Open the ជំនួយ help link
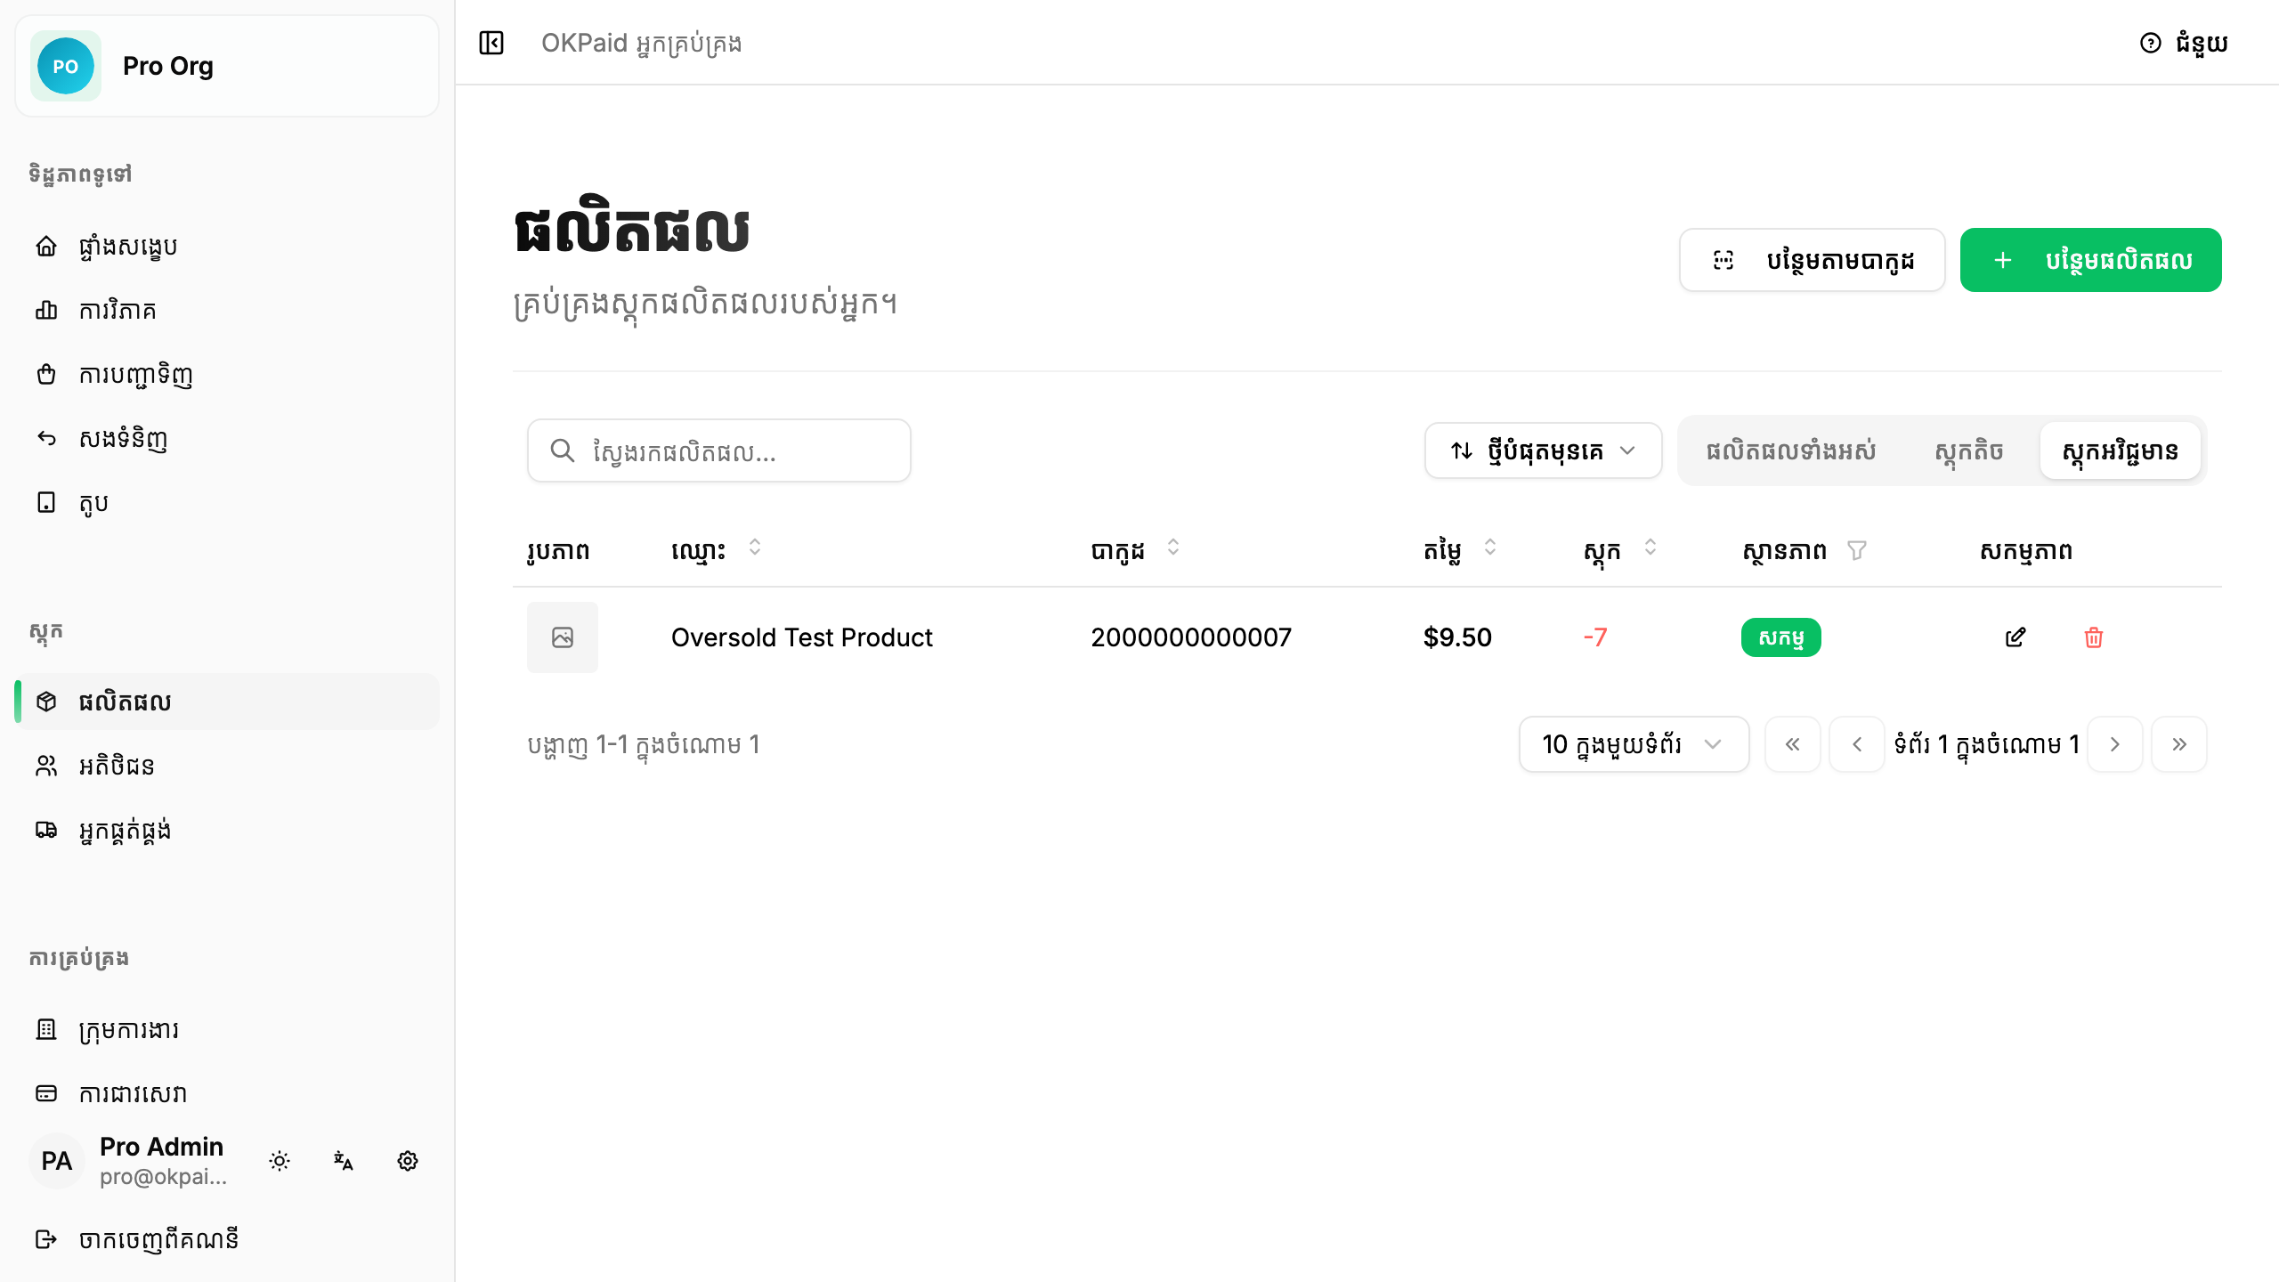Viewport: 2279px width, 1282px height. [2184, 43]
